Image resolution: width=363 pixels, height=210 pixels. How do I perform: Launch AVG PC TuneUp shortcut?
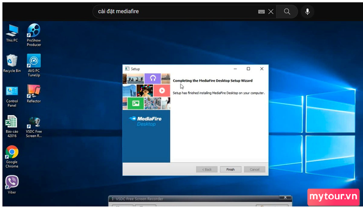pos(34,65)
